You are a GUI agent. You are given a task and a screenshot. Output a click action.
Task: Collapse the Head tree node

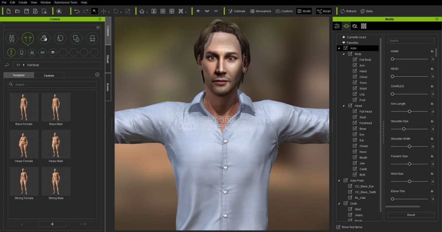coord(343,106)
